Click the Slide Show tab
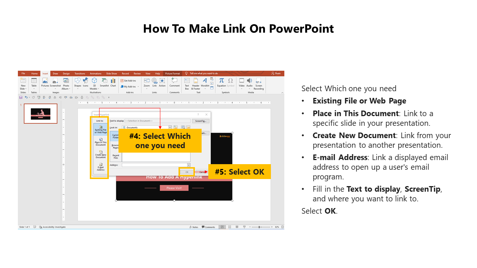477x268 pixels. tap(111, 73)
